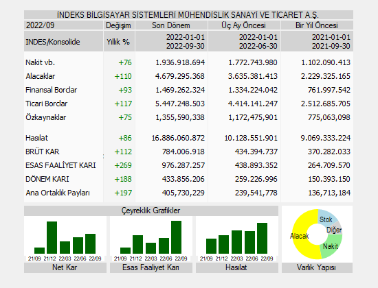
Task: Click value 433.856.206 for DÖNEM KARI
Action: pos(184,179)
